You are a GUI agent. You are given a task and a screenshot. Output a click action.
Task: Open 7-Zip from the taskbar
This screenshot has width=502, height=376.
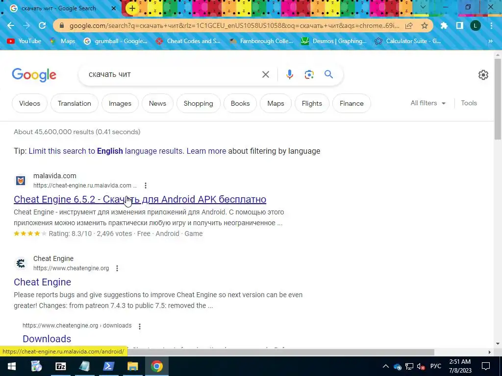(x=60, y=366)
